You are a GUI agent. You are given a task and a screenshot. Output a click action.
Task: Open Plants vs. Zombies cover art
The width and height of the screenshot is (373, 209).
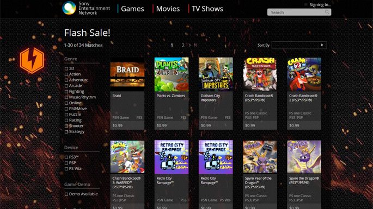pos(172,74)
